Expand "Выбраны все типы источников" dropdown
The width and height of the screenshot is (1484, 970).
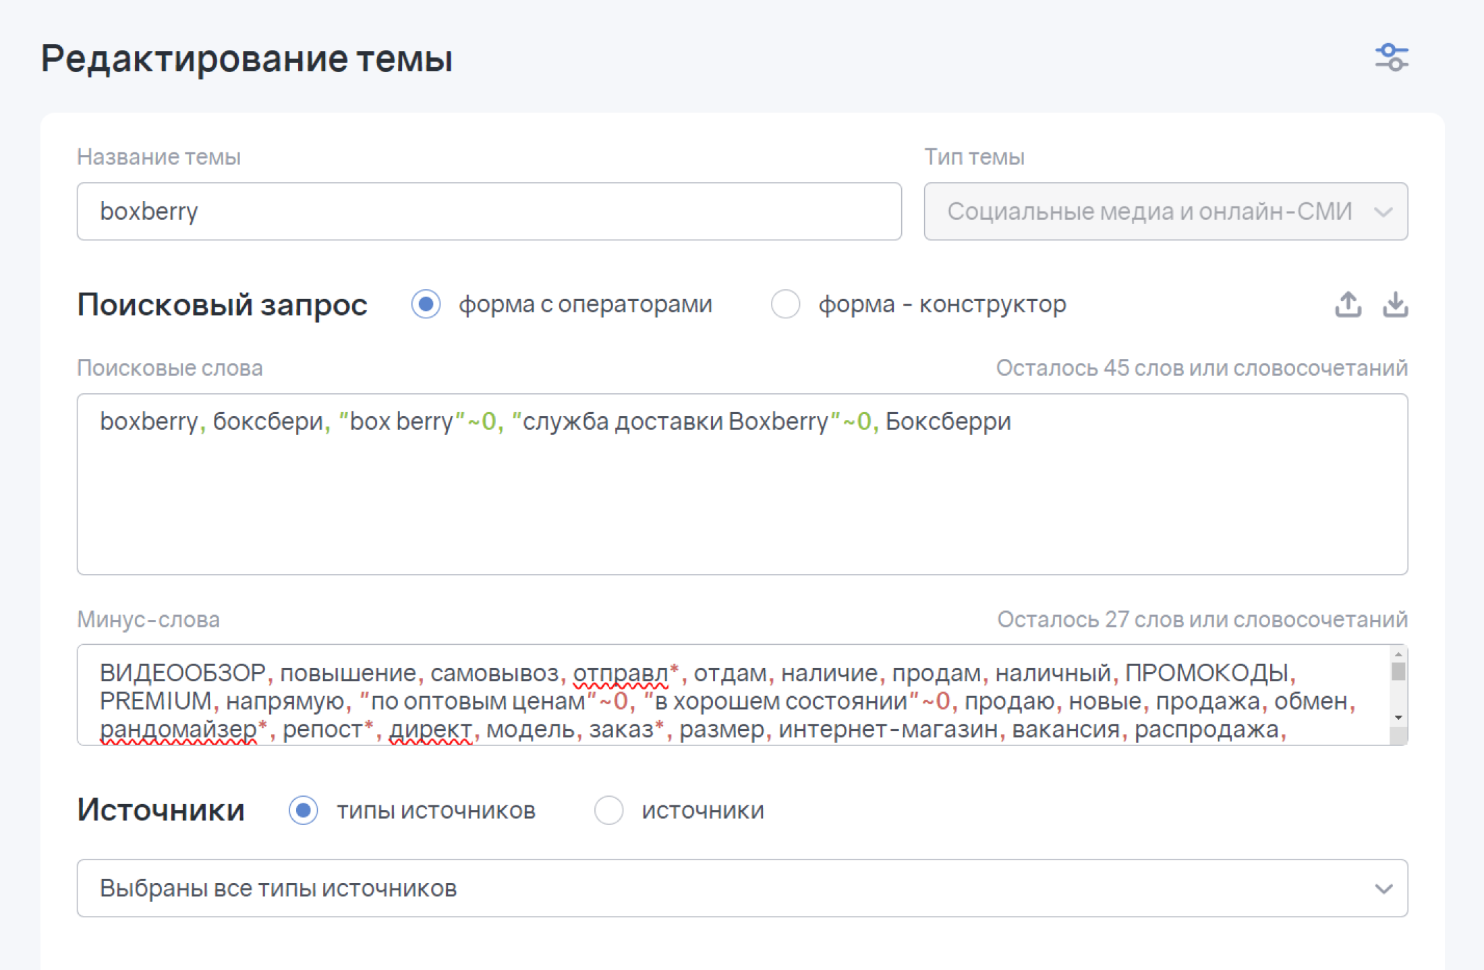[675, 888]
